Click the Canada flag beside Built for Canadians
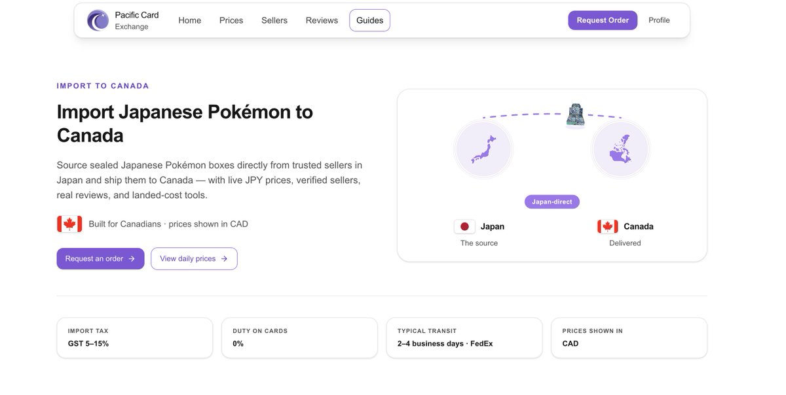The height and width of the screenshot is (395, 786). 69,224
